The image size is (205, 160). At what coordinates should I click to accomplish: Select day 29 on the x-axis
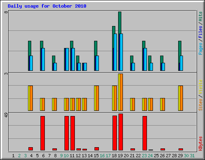point(180,156)
